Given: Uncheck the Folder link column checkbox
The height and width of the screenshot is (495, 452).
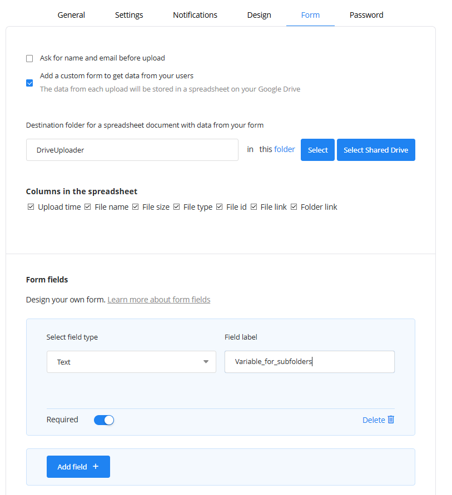Looking at the screenshot, I should tap(294, 207).
